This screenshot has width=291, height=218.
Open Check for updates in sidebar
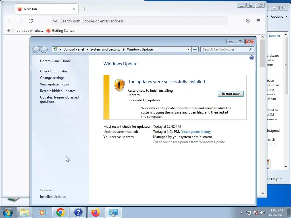click(x=54, y=71)
